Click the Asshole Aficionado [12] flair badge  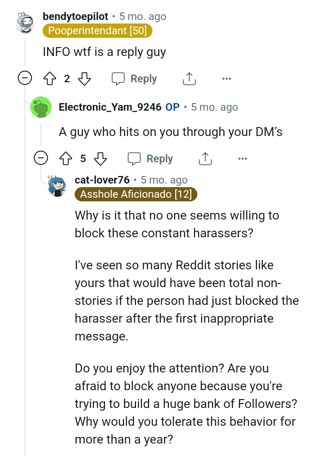(x=136, y=194)
